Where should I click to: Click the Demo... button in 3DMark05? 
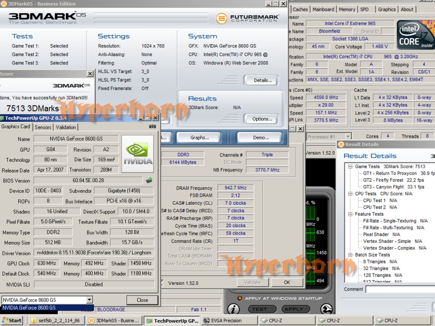(x=261, y=138)
